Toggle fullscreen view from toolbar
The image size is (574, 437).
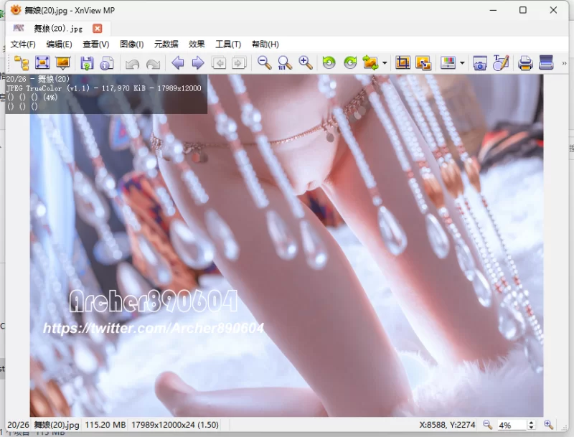click(42, 63)
